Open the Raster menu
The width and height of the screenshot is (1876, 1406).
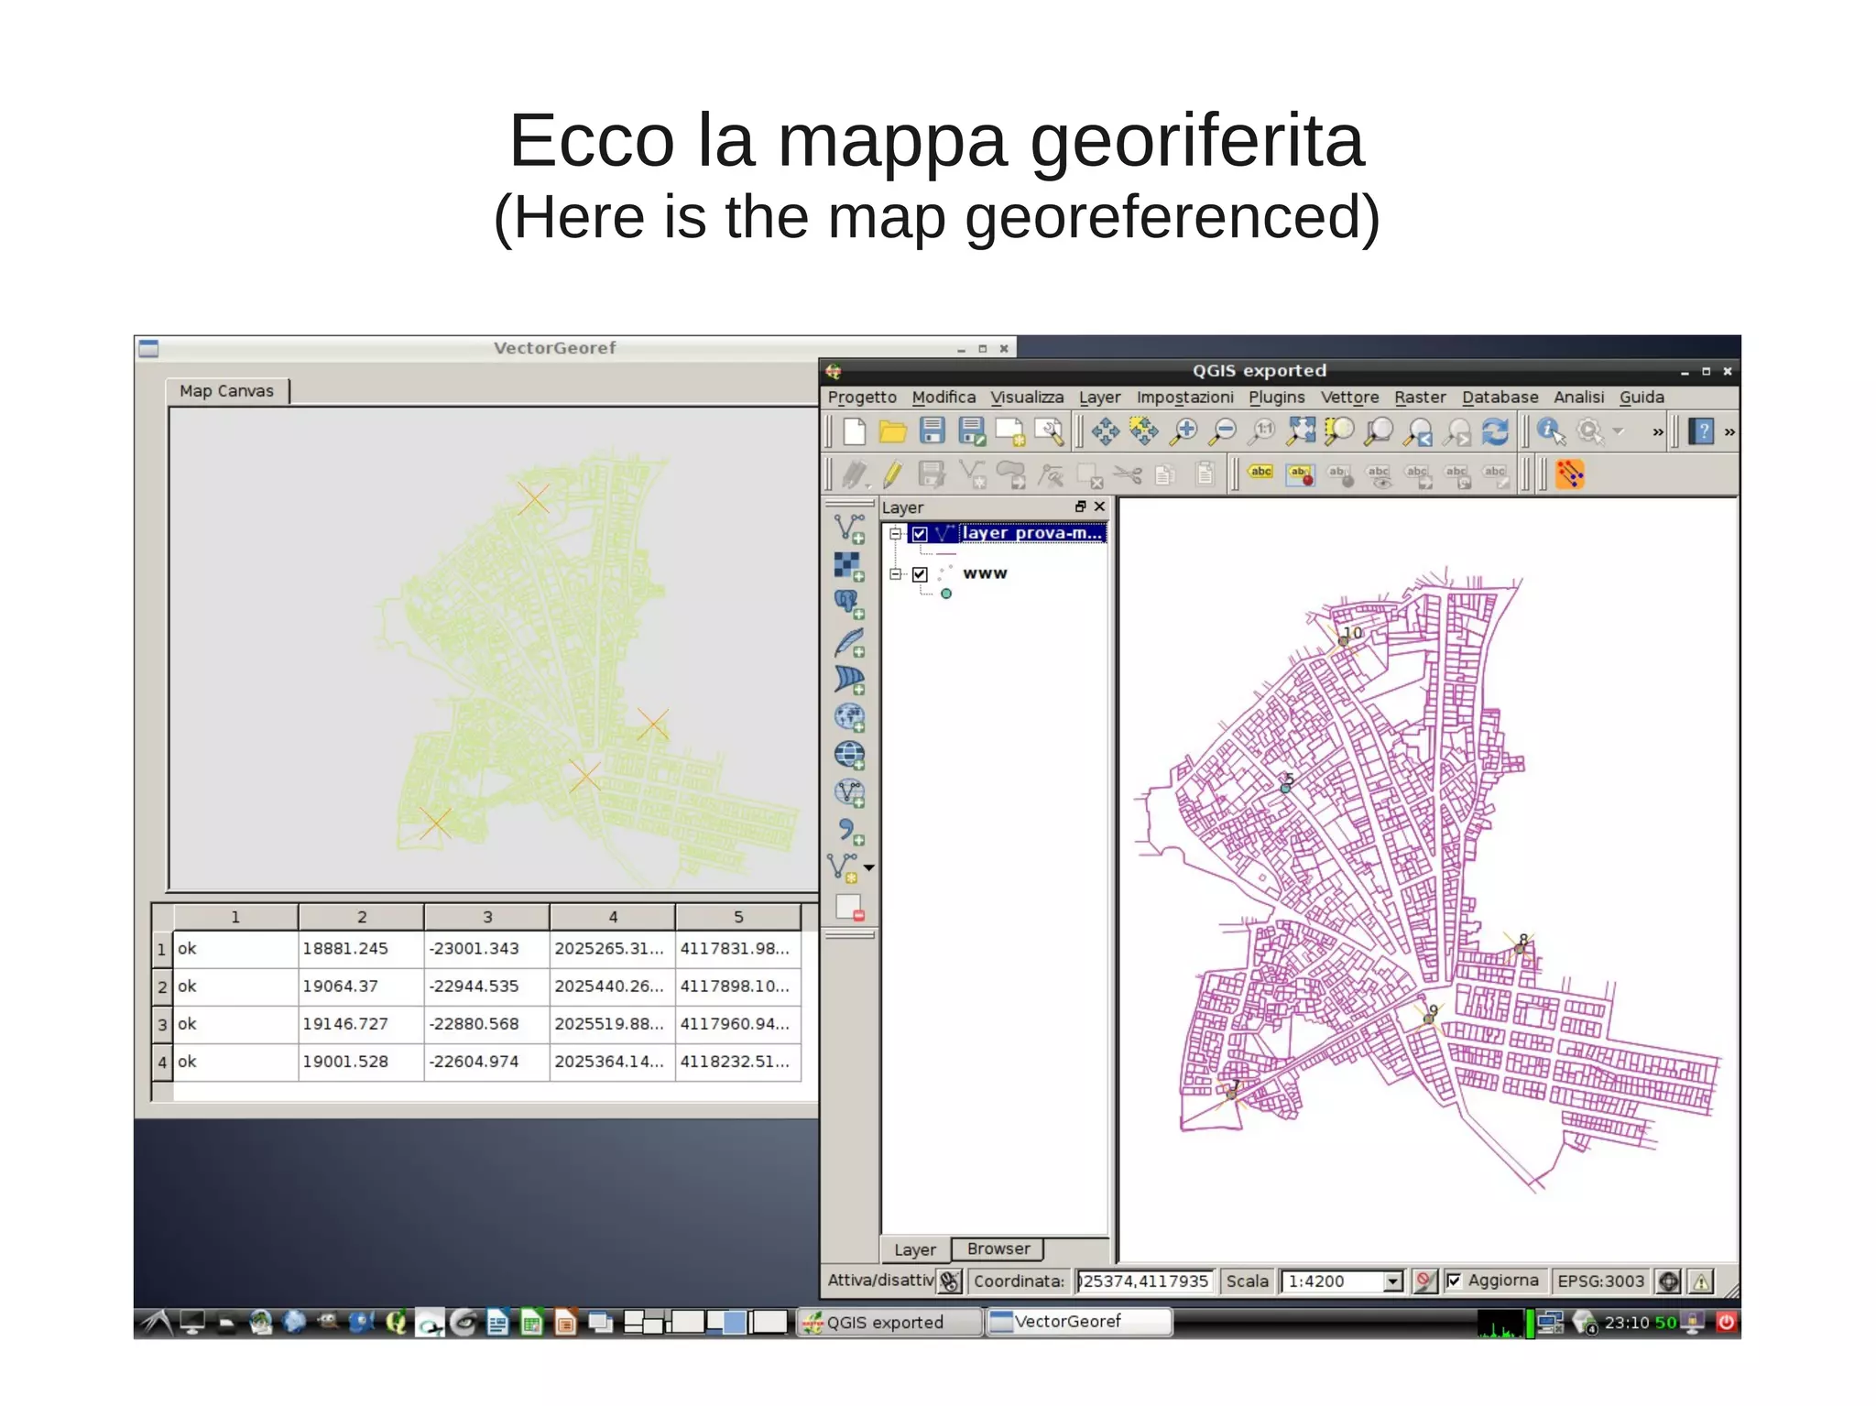[1420, 398]
